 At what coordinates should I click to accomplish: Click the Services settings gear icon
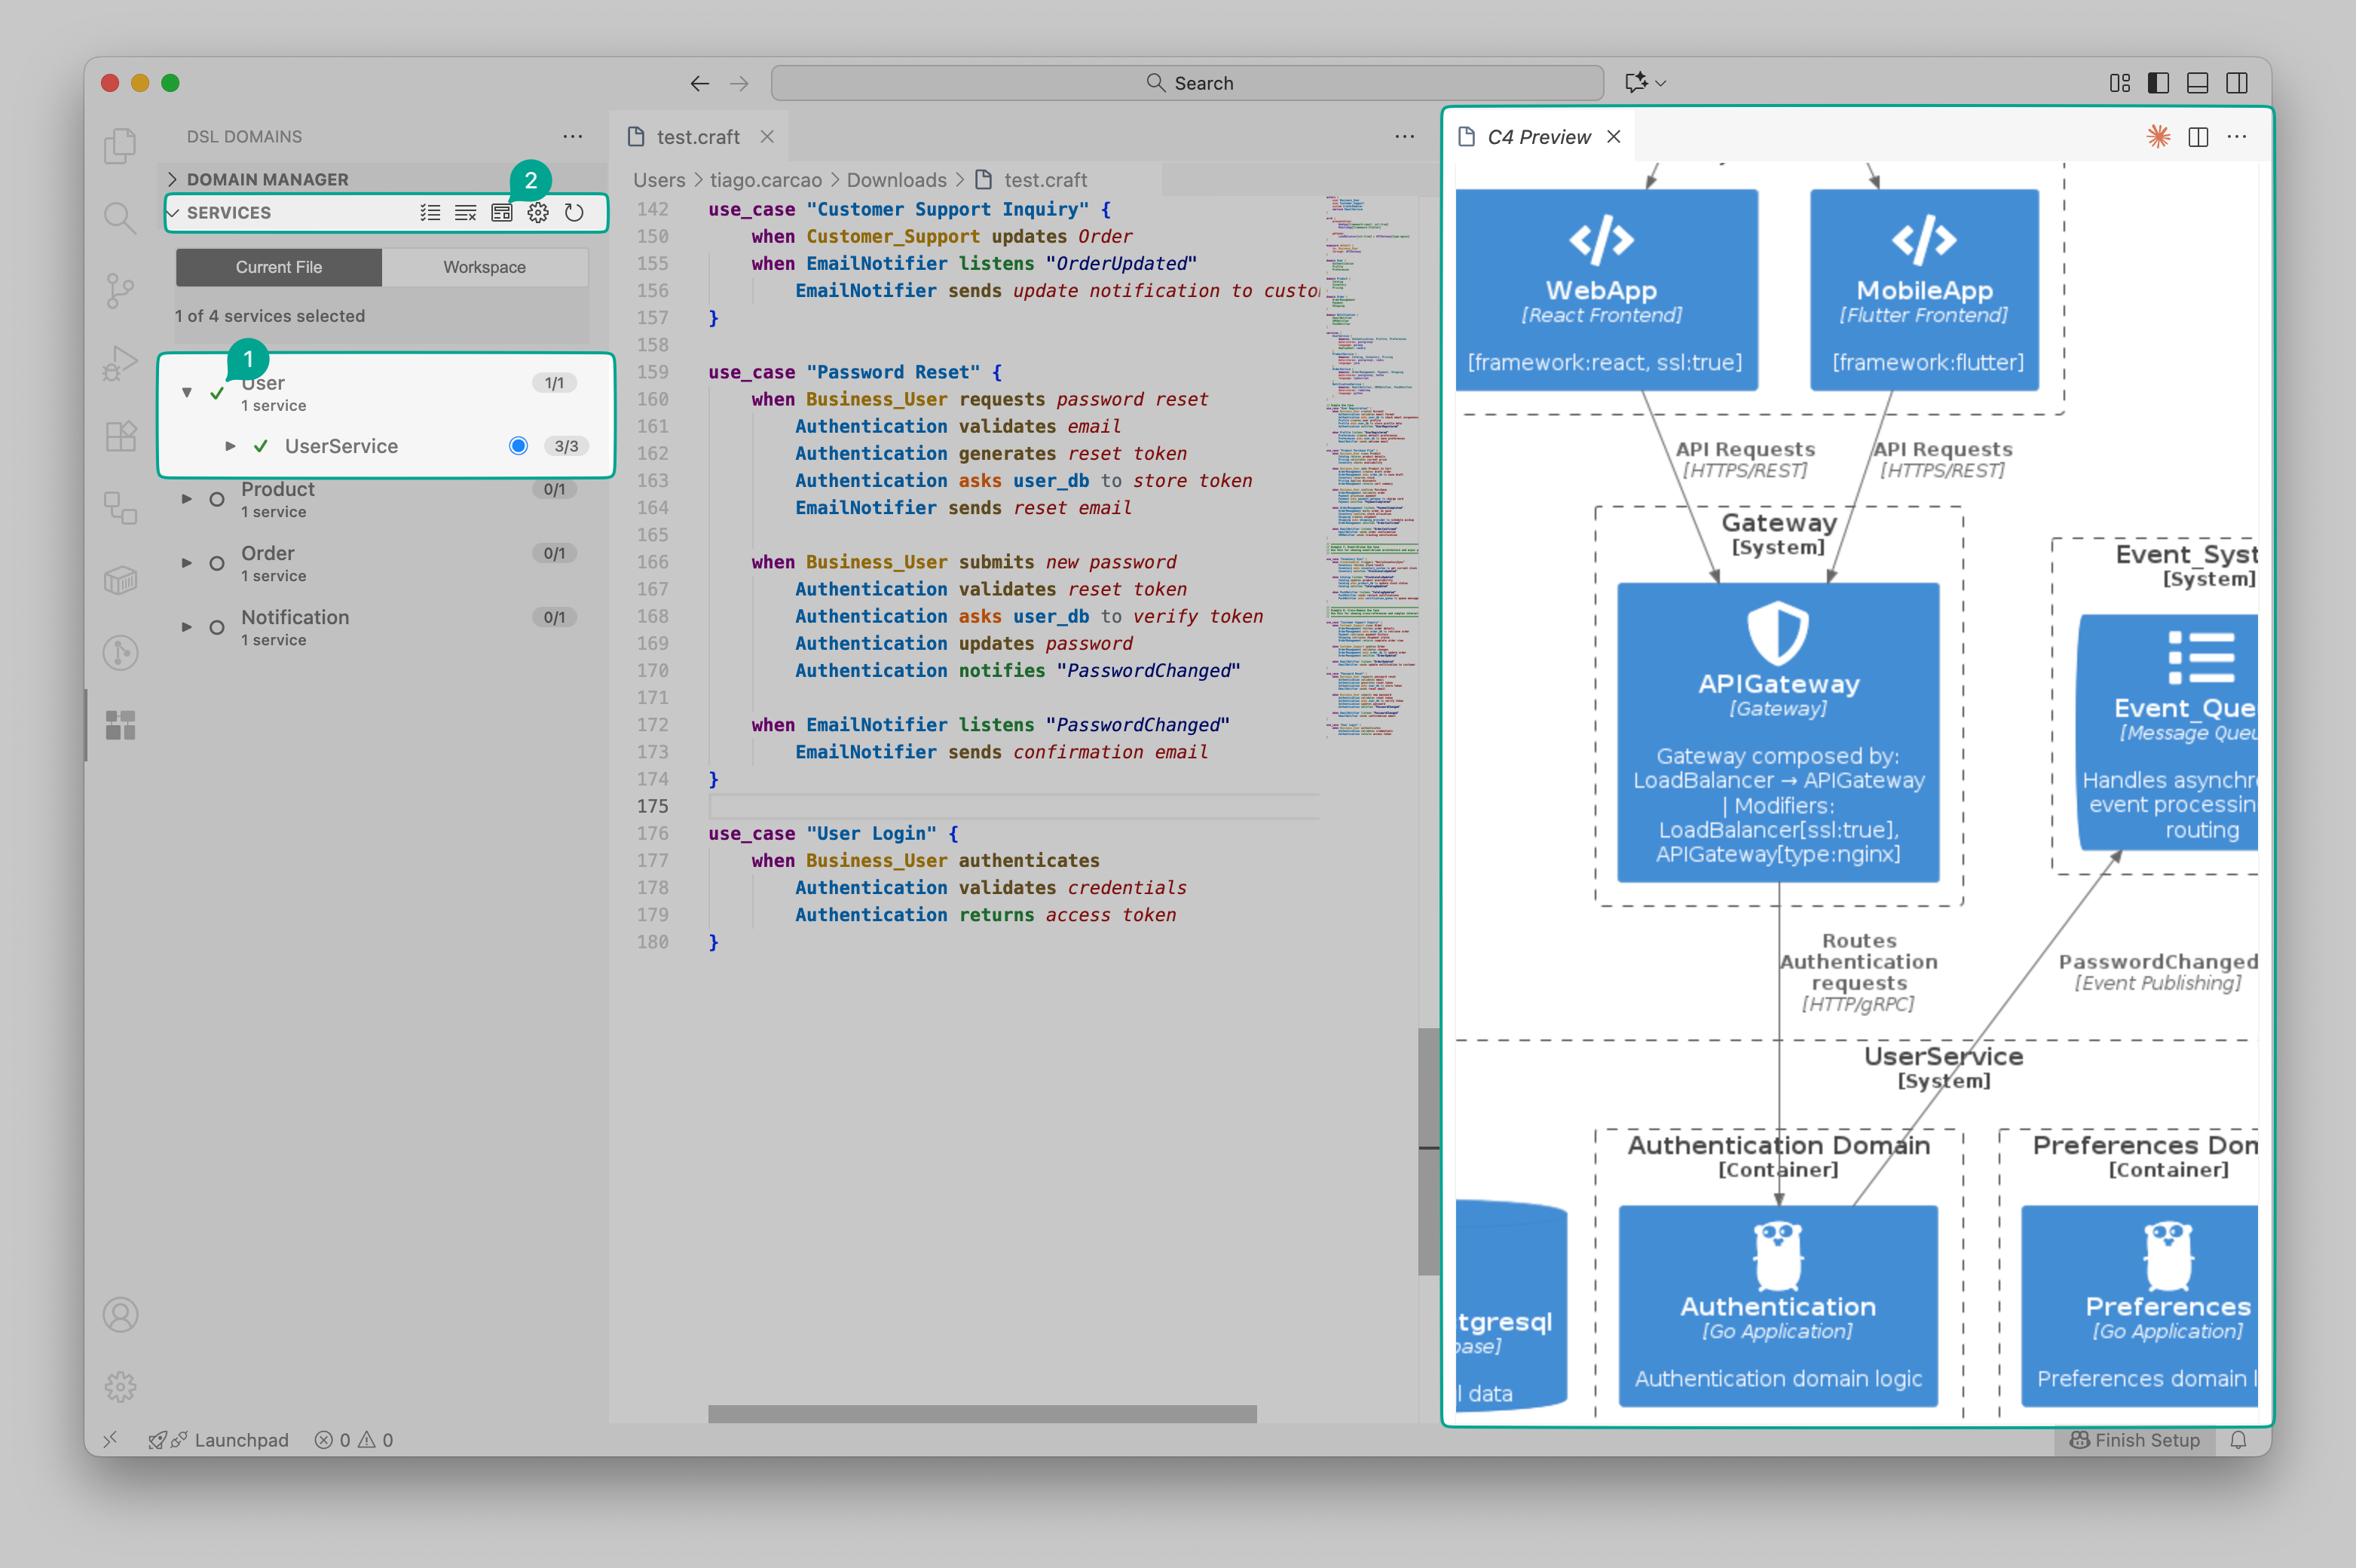pos(538,213)
